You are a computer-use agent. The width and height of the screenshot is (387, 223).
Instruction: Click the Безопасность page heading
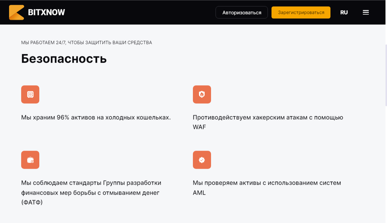click(63, 59)
